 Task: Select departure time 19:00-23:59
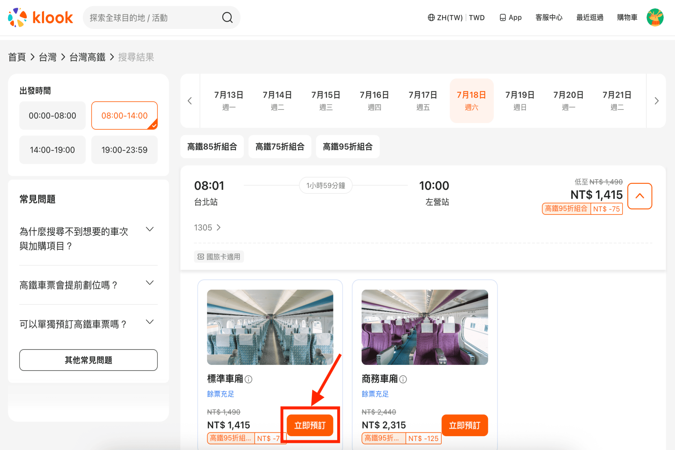coord(124,150)
